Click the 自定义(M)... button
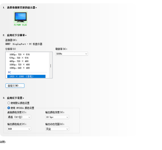Image resolution: width=162 pixels, height=150 pixels. 15,86
